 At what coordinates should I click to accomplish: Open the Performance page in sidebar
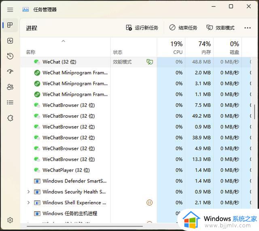(10, 40)
